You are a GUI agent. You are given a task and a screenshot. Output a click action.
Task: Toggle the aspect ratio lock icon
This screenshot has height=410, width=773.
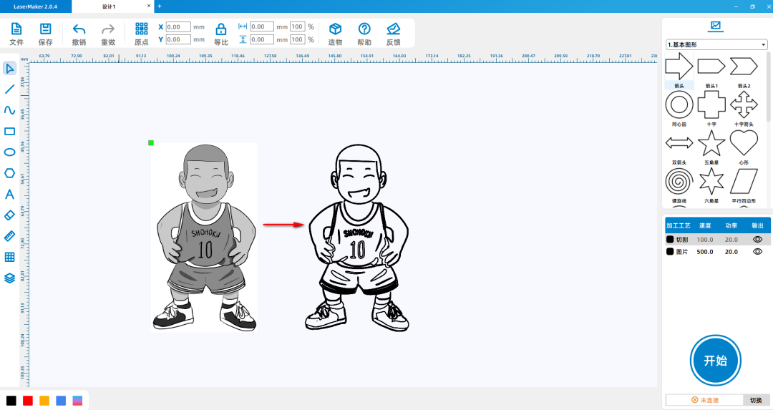(x=221, y=29)
